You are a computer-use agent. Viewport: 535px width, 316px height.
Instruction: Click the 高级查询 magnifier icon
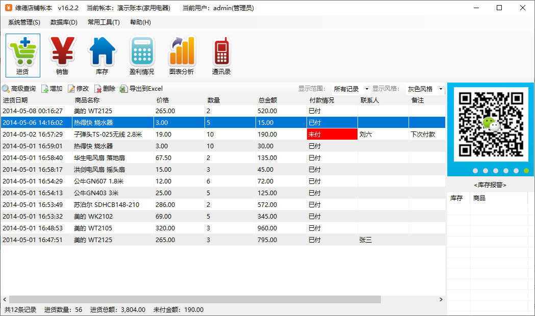[x=6, y=89]
